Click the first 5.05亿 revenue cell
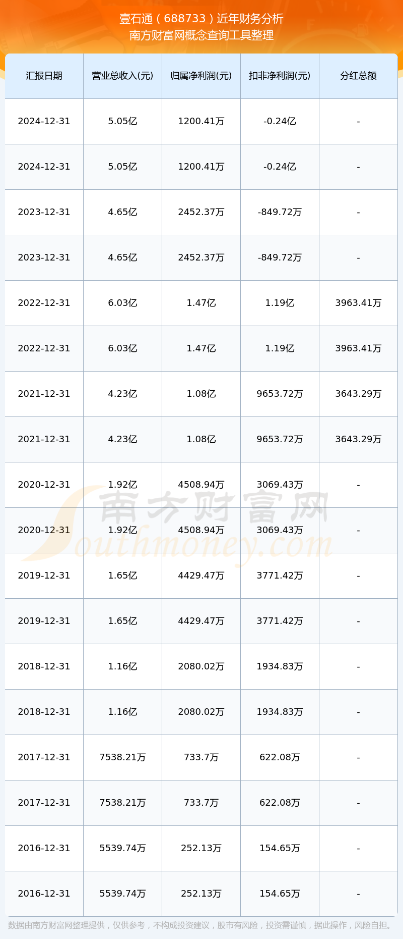 tap(122, 121)
